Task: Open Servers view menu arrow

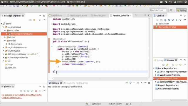Action: point(44,91)
